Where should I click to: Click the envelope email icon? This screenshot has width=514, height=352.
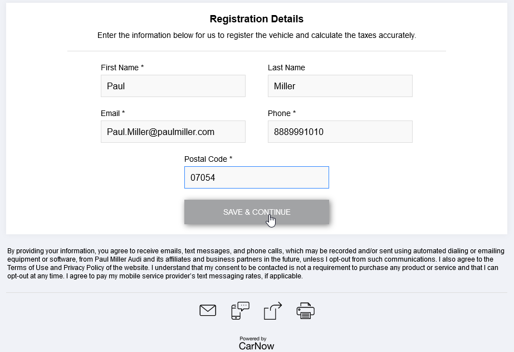point(208,310)
